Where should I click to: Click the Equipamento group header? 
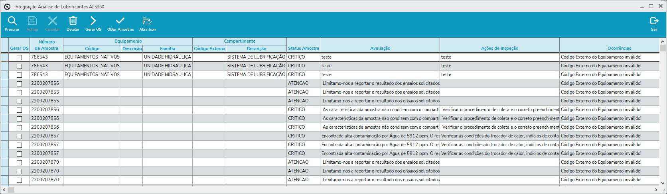coord(128,41)
